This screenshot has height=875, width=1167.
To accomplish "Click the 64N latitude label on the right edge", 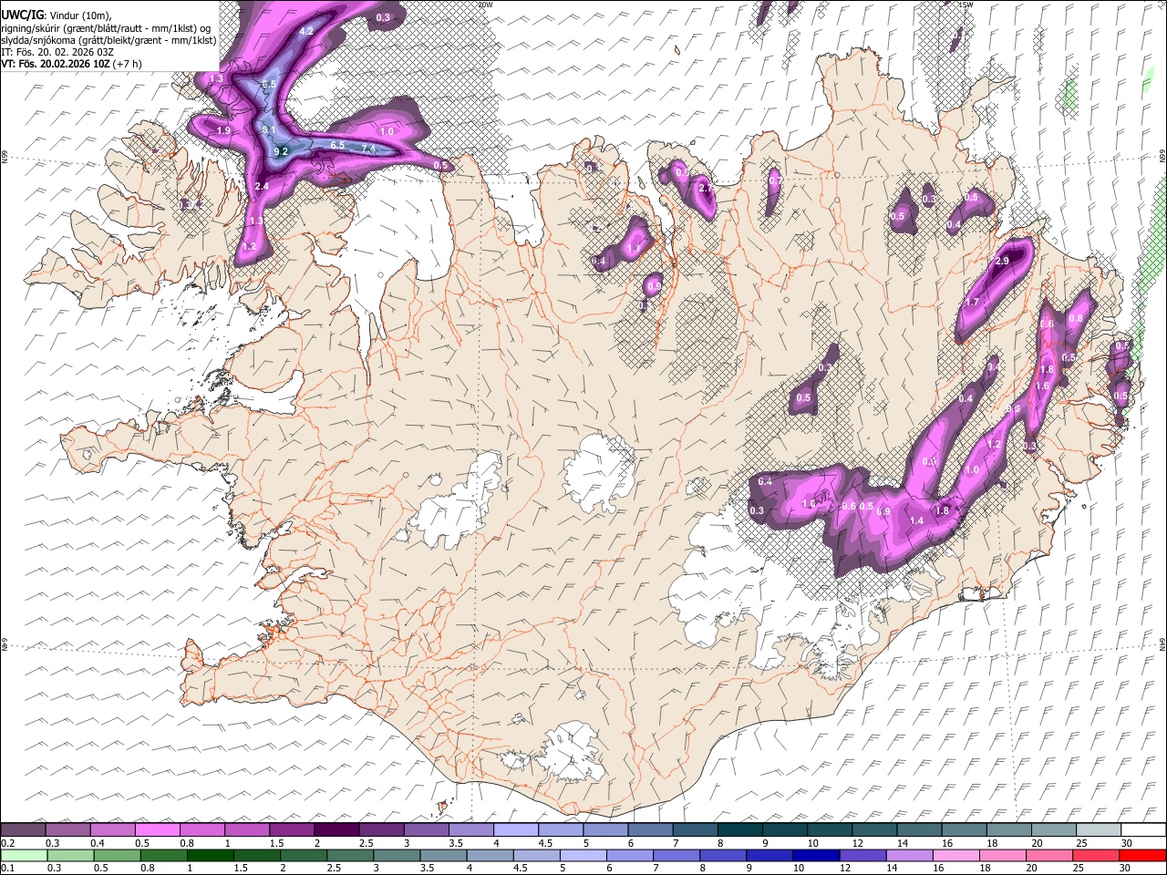I will [1162, 644].
